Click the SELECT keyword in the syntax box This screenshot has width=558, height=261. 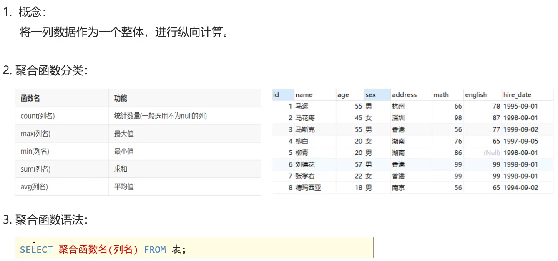(36, 250)
